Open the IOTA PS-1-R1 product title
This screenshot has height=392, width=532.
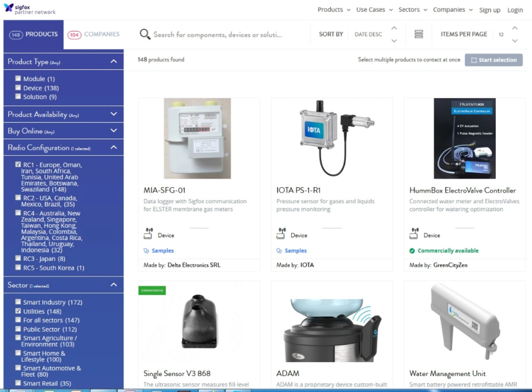coord(298,190)
